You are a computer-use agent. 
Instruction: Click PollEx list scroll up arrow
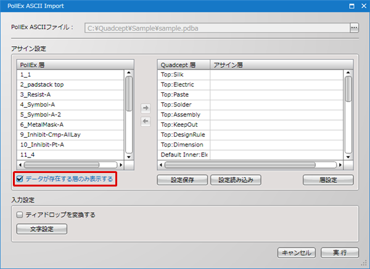pyautogui.click(x=129, y=72)
